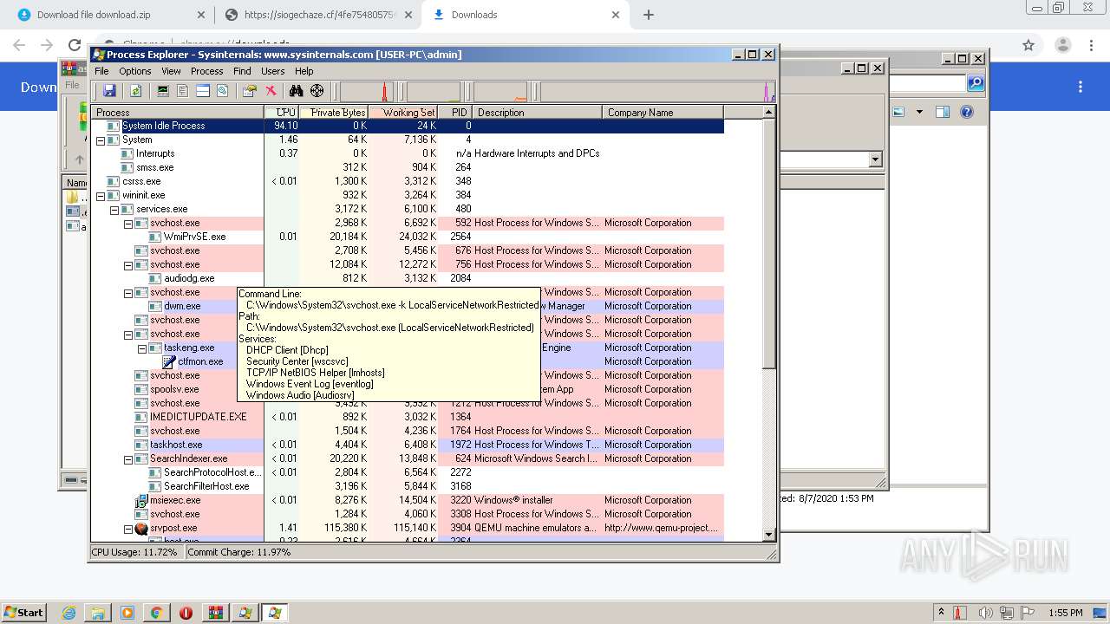
Task: Click the Chrome taskbar icon
Action: [157, 613]
